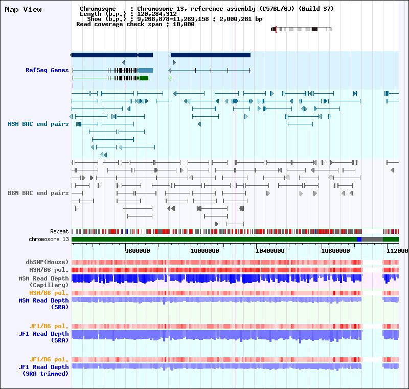Click the Map View heading
This screenshot has width=409, height=389.
tap(23, 9)
